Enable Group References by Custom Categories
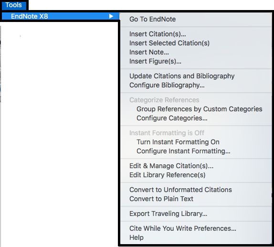 (196, 109)
